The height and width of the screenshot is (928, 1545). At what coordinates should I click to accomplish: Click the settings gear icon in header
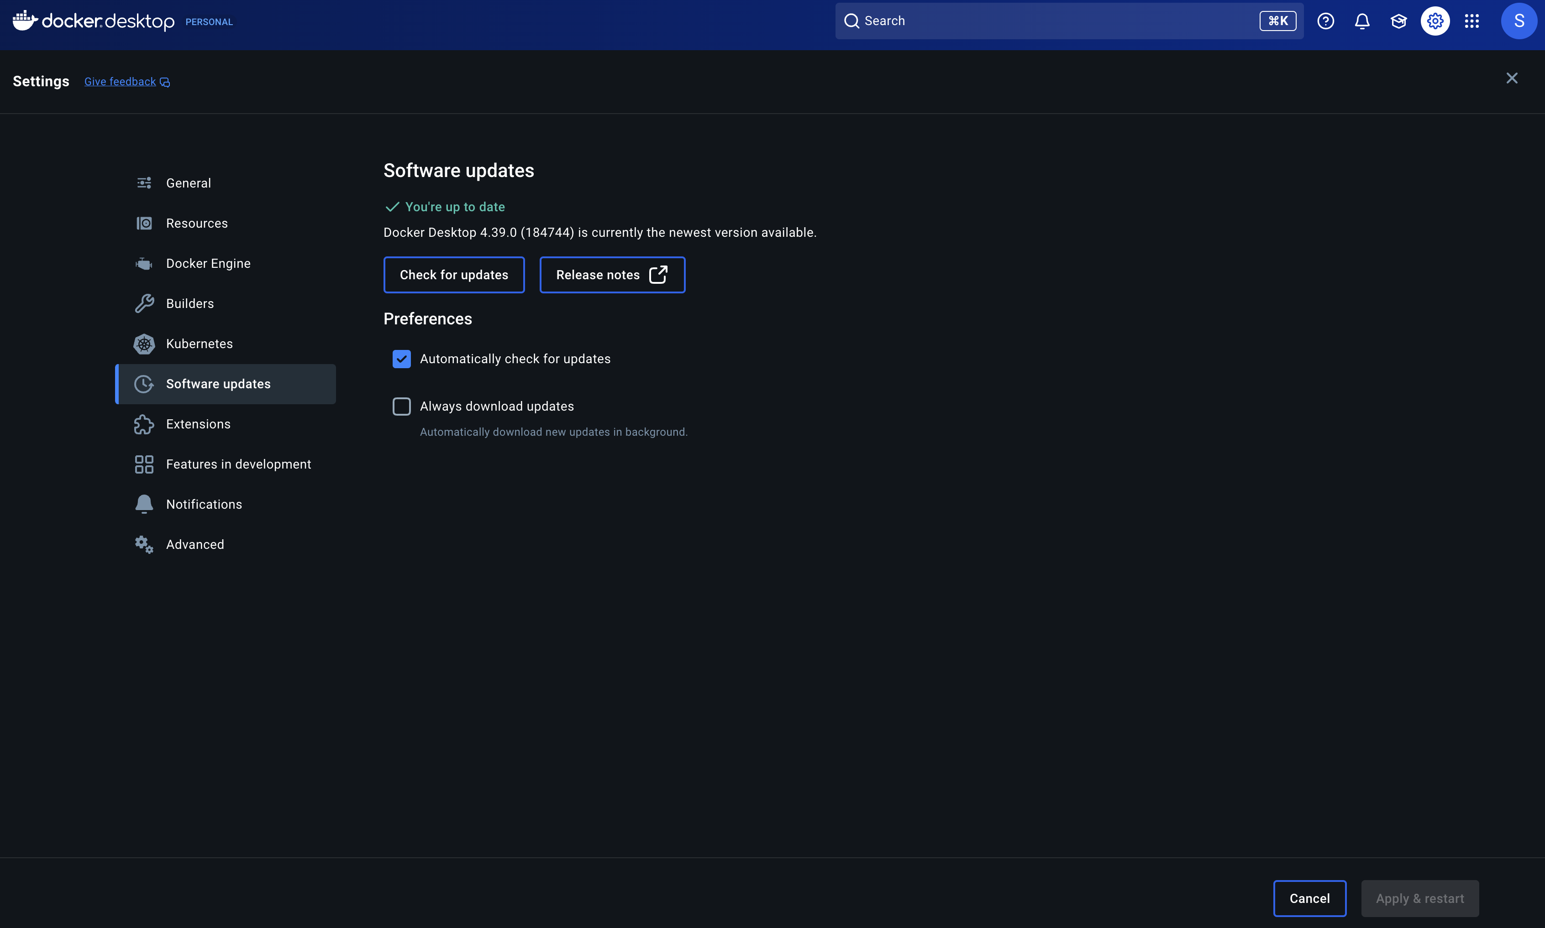tap(1435, 21)
